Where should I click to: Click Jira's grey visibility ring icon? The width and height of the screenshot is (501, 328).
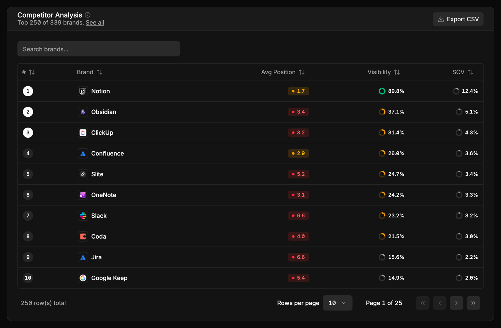tap(382, 257)
